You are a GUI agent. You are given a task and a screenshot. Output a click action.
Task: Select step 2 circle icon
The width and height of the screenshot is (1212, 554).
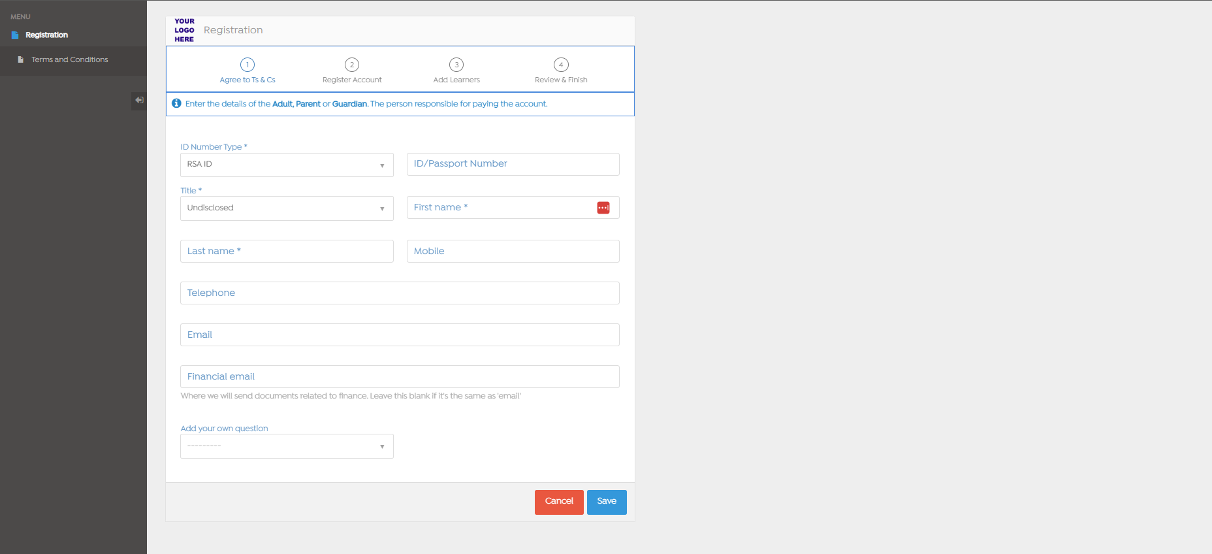(x=352, y=65)
